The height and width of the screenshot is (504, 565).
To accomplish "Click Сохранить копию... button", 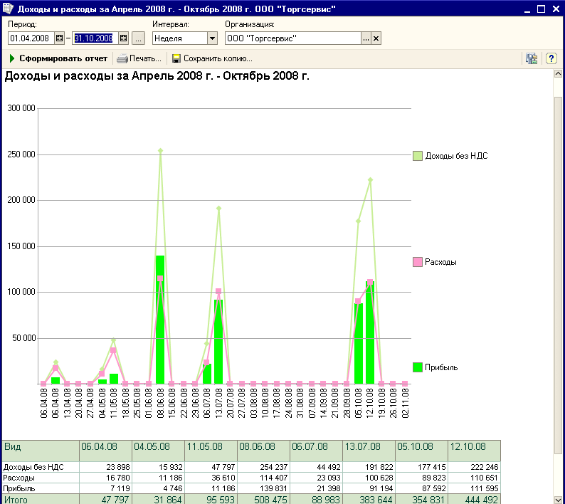I will 212,58.
